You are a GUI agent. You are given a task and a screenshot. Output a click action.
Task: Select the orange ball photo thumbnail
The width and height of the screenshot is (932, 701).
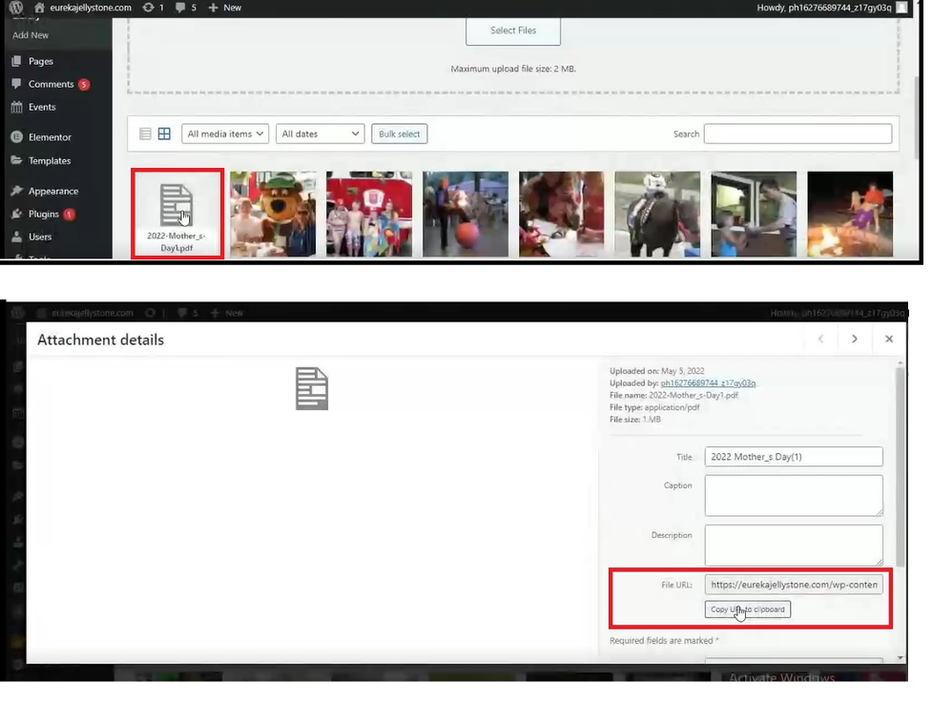coord(466,214)
